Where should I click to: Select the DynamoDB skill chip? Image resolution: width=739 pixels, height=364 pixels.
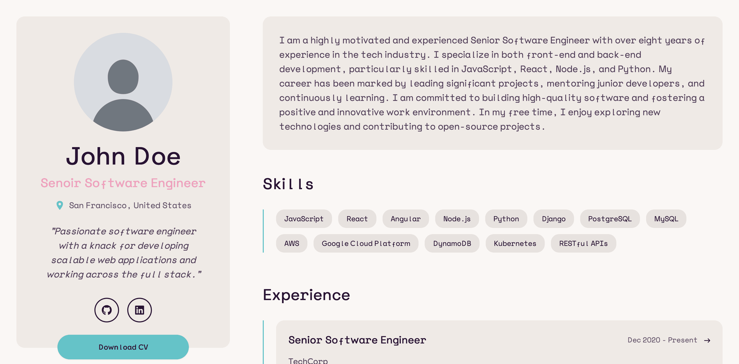click(452, 243)
